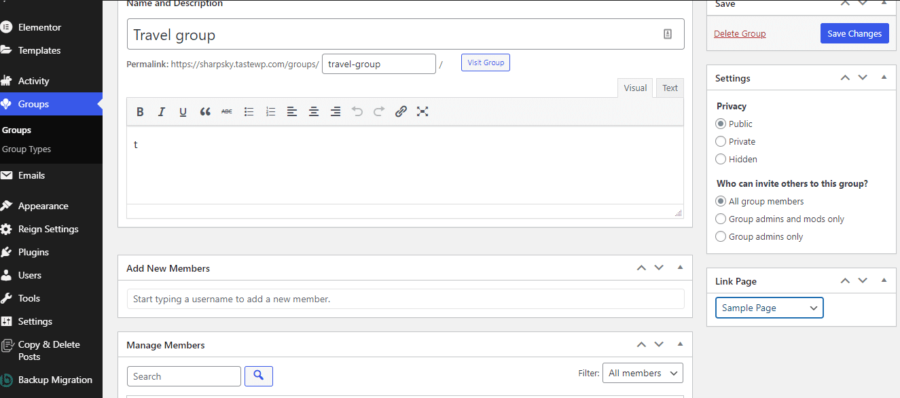Set group privacy to Private

tap(720, 141)
